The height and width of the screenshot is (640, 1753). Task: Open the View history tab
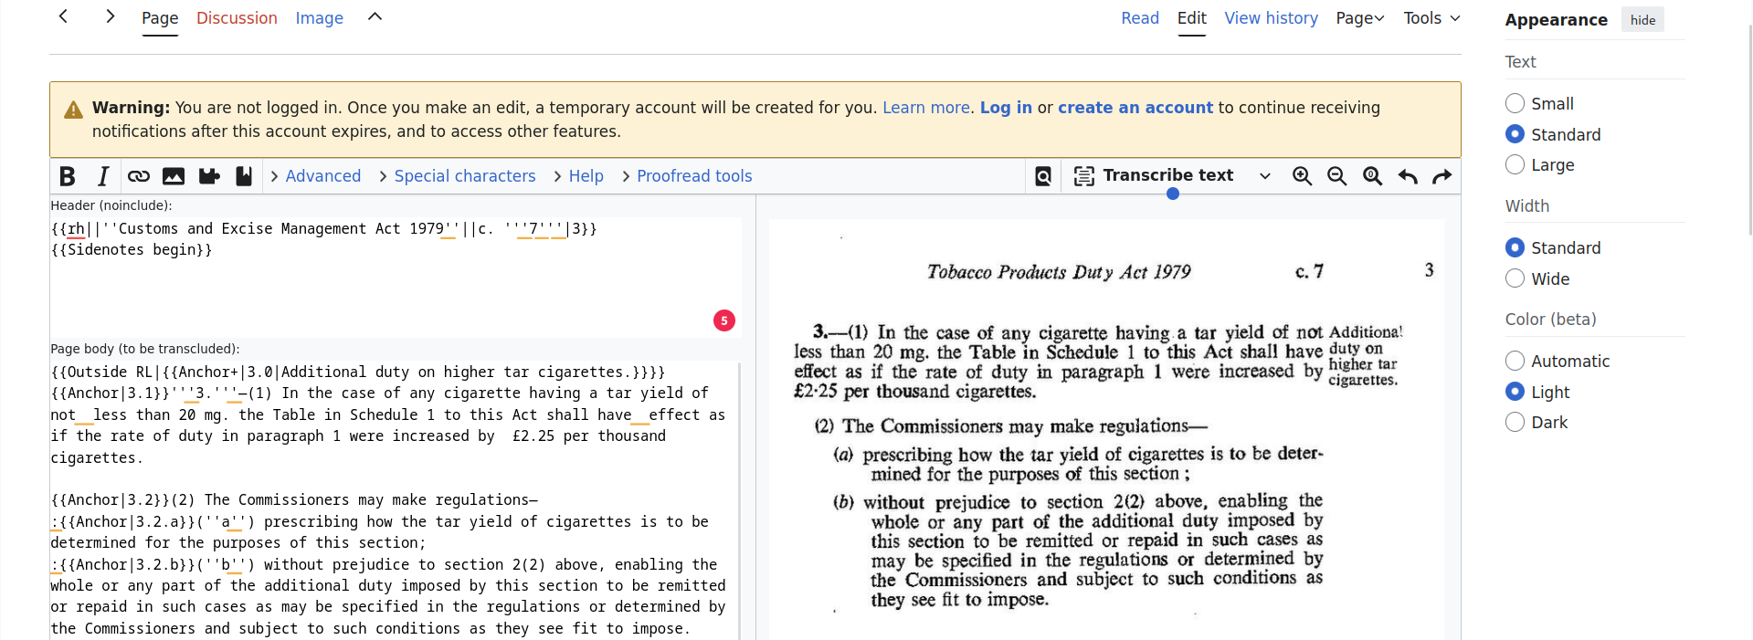tap(1271, 18)
